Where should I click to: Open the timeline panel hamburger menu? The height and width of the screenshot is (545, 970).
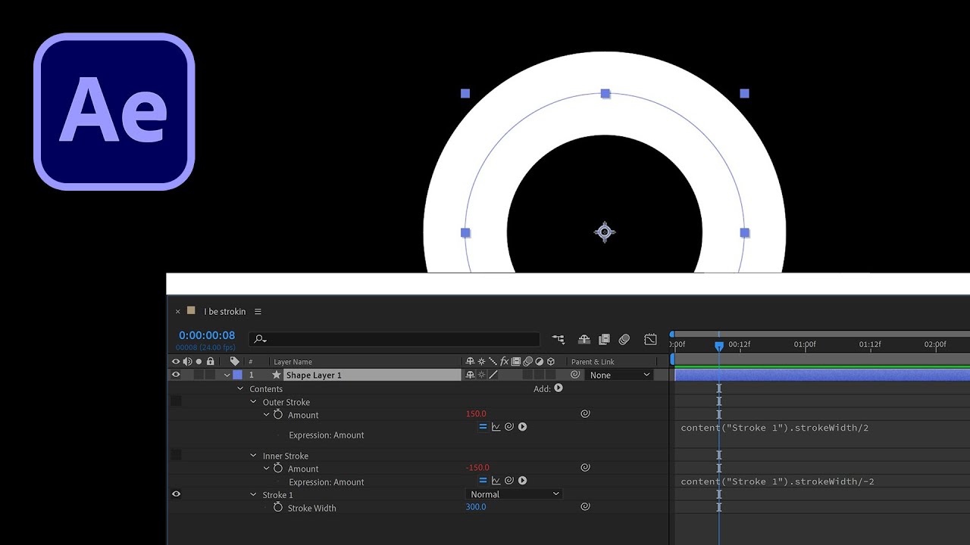pos(258,311)
